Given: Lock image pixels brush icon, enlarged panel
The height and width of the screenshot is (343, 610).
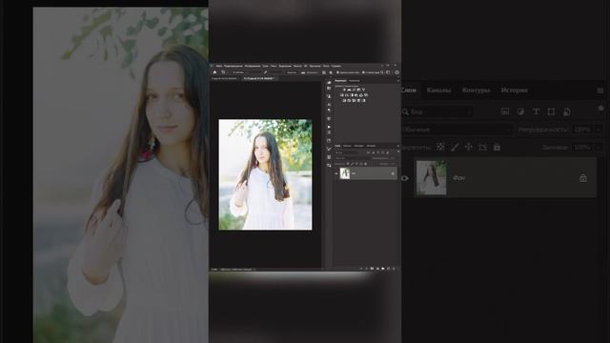Looking at the screenshot, I should (455, 147).
